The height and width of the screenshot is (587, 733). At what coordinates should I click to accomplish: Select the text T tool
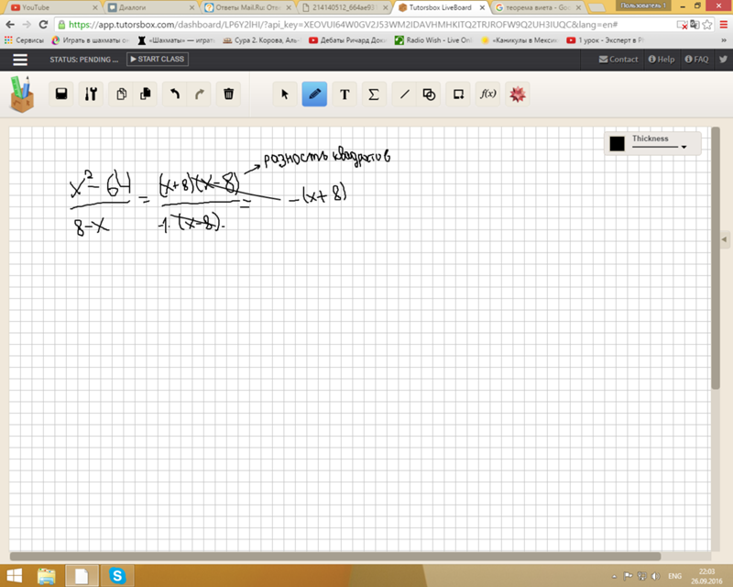[x=345, y=94]
